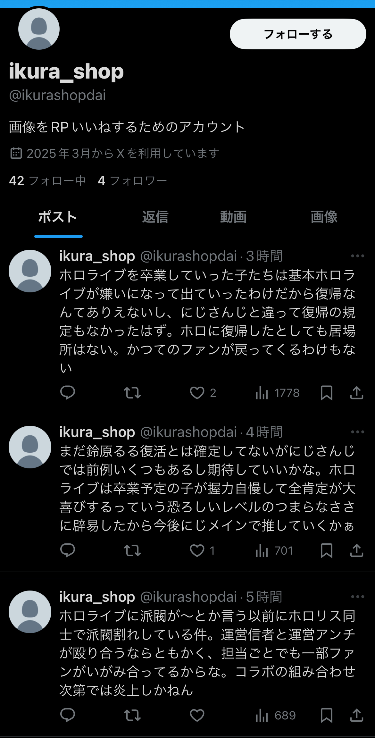Repost the 3時間 post
Screen dimensions: 375x738
[x=132, y=392]
